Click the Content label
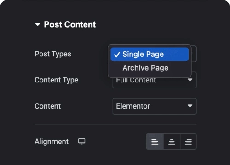 tap(48, 106)
